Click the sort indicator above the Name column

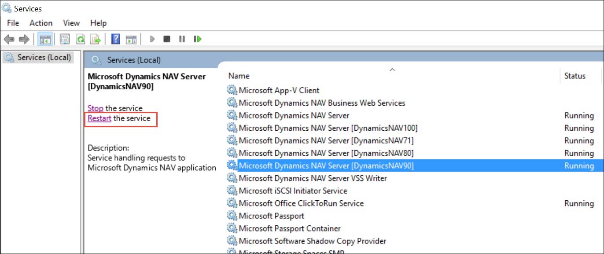click(392, 70)
